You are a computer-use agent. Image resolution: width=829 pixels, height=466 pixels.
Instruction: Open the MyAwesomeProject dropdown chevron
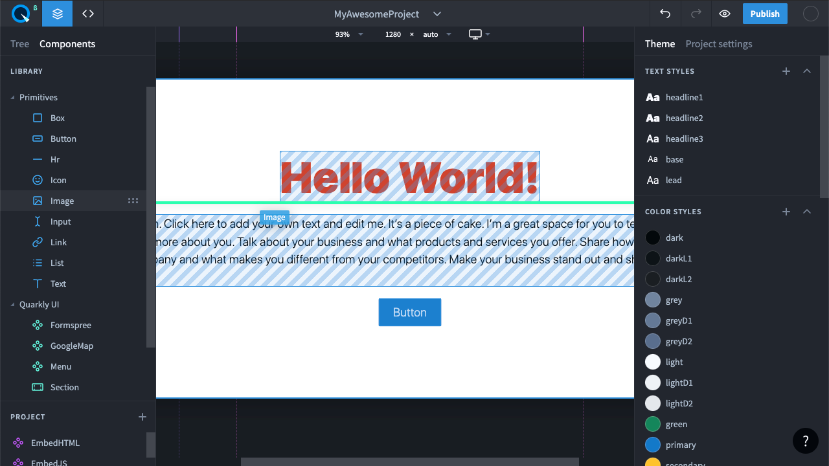click(x=437, y=14)
